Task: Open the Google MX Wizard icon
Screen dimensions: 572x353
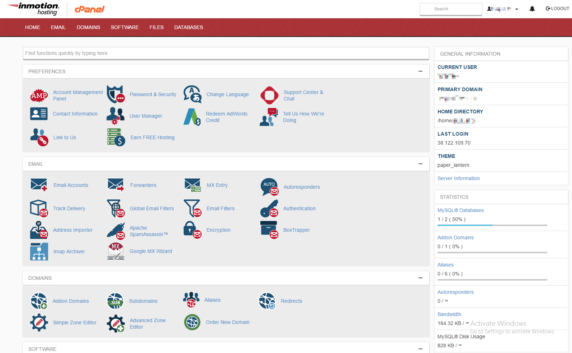Action: coord(115,251)
